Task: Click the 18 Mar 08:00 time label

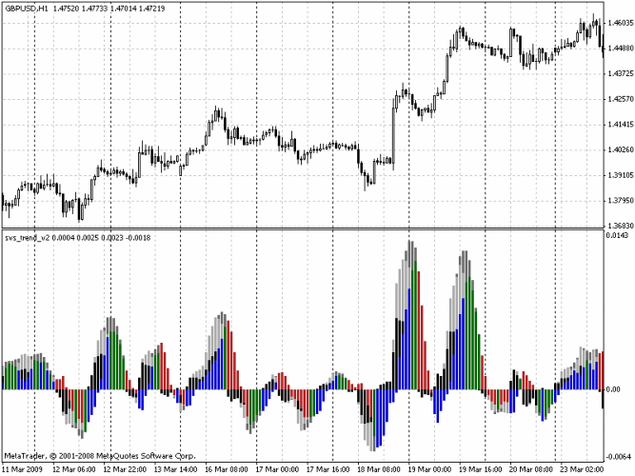Action: click(378, 469)
